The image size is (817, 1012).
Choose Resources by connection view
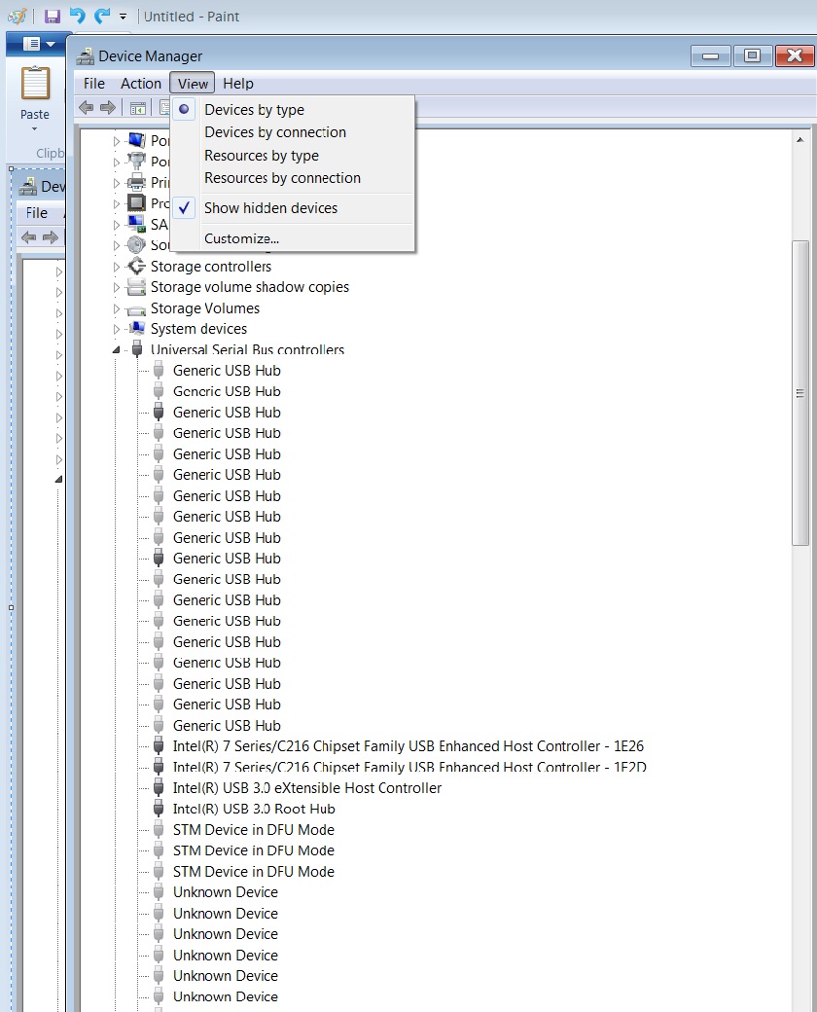click(x=282, y=178)
